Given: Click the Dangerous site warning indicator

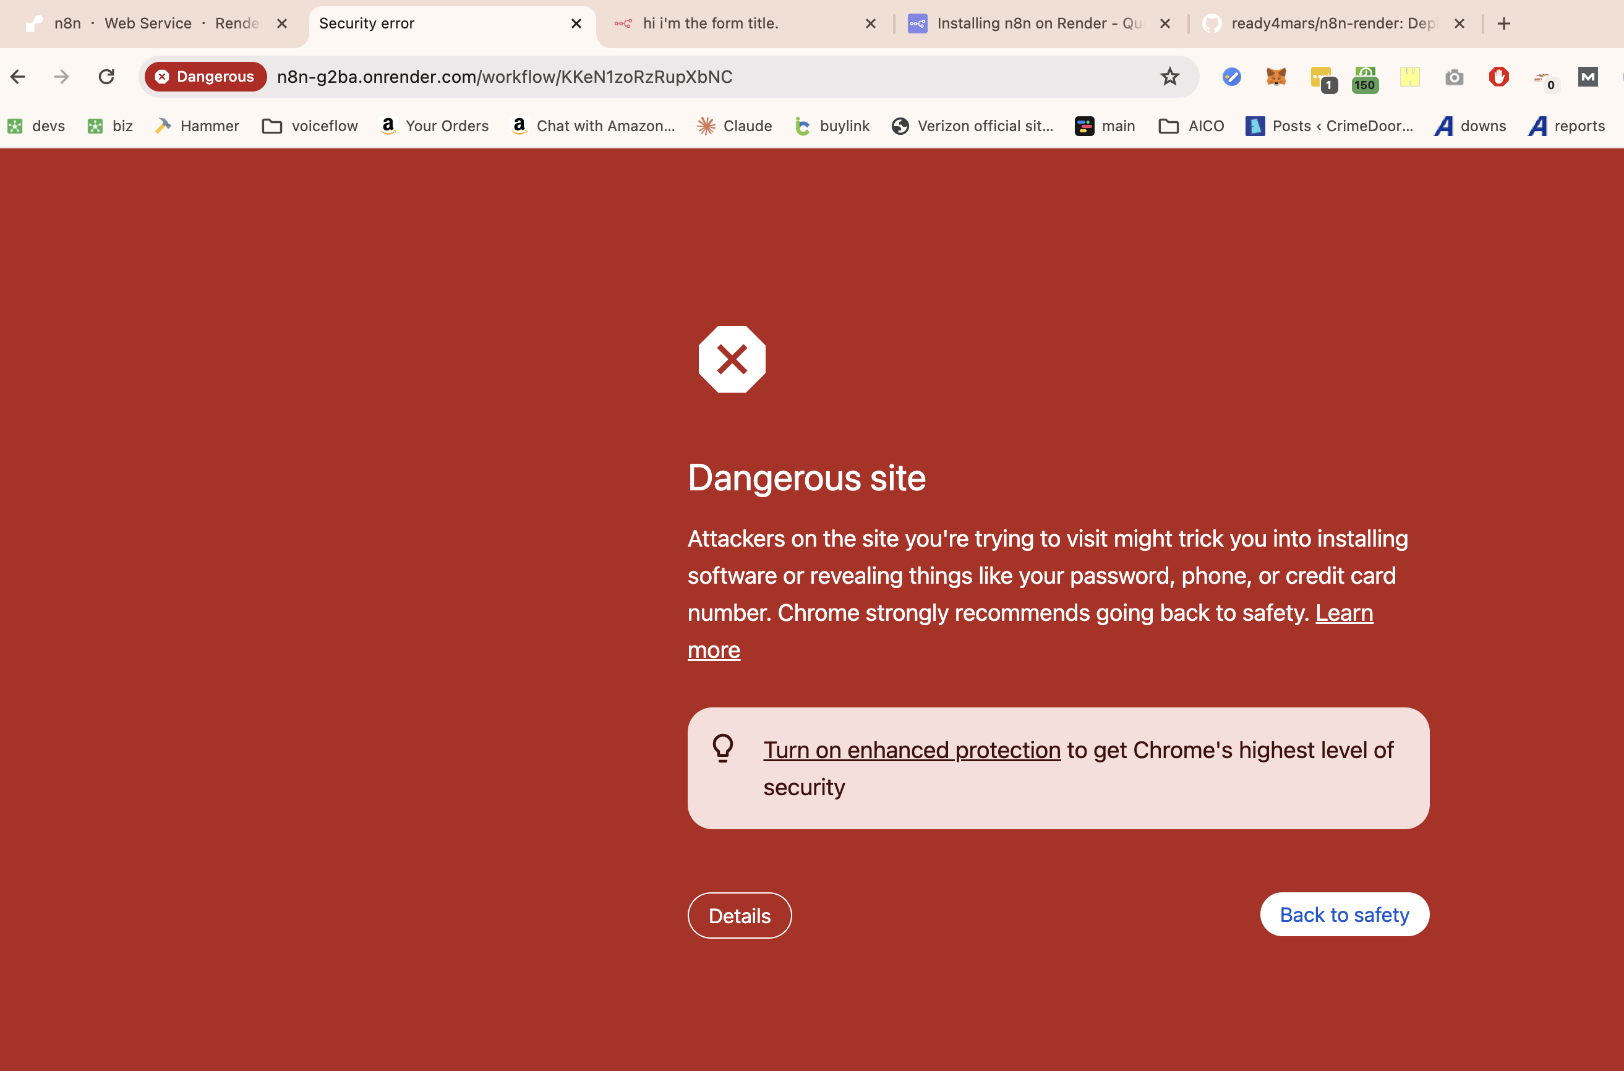Looking at the screenshot, I should [204, 77].
